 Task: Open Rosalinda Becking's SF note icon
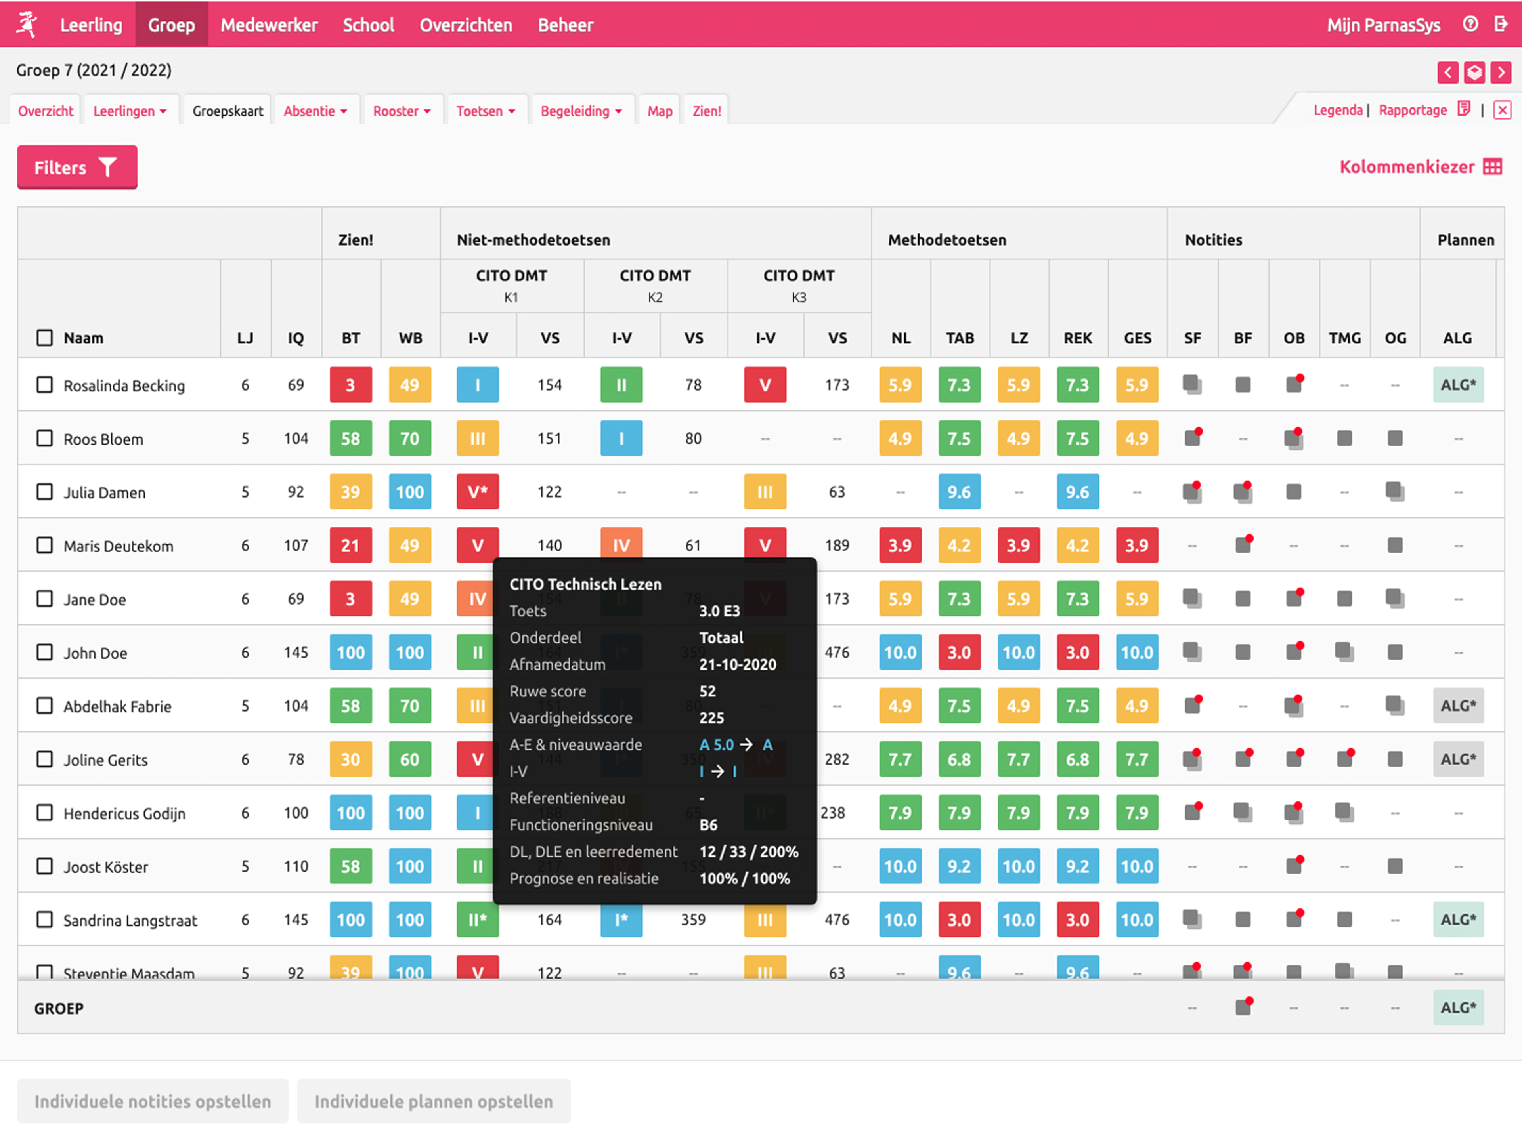(1192, 384)
